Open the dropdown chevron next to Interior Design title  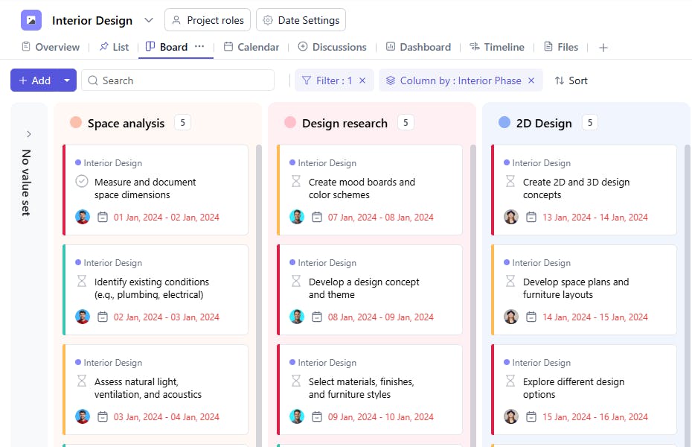149,20
